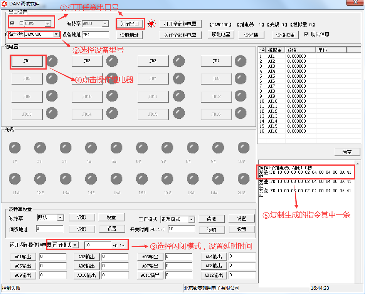Click the 关闭串口 button
The width and height of the screenshot is (365, 294).
coord(130,23)
